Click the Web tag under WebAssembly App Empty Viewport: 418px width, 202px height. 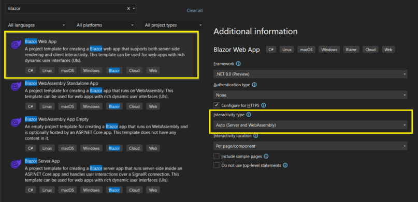point(153,148)
